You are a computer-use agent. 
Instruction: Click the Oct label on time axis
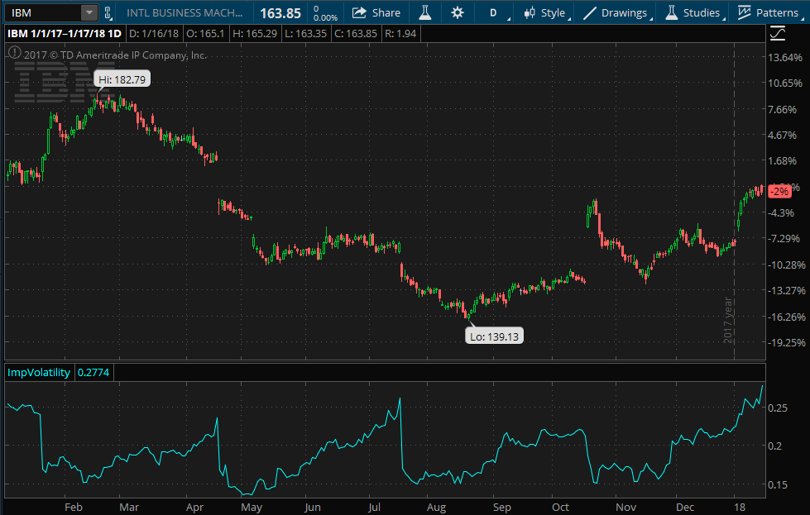(560, 508)
